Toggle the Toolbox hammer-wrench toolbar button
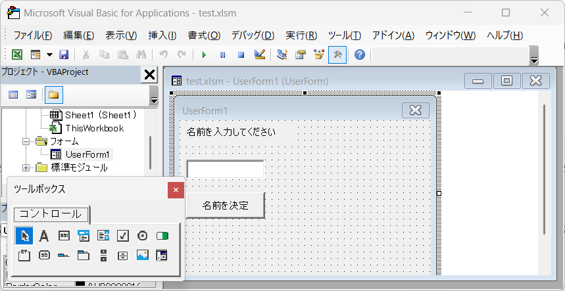This screenshot has width=565, height=291. click(337, 55)
